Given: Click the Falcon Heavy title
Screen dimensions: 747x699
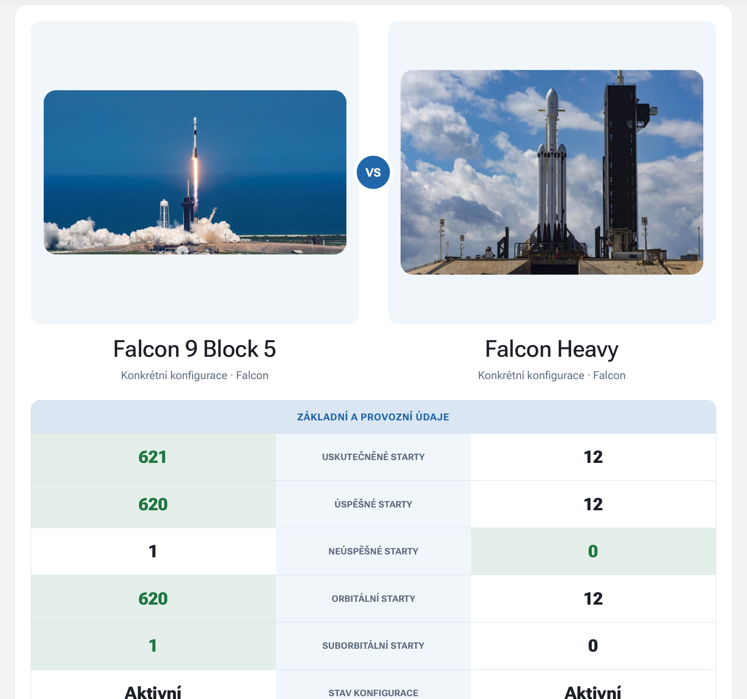Looking at the screenshot, I should (x=552, y=349).
